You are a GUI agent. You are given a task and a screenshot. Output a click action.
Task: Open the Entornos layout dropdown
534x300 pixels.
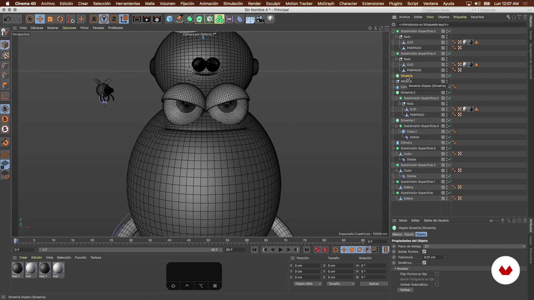[505, 10]
